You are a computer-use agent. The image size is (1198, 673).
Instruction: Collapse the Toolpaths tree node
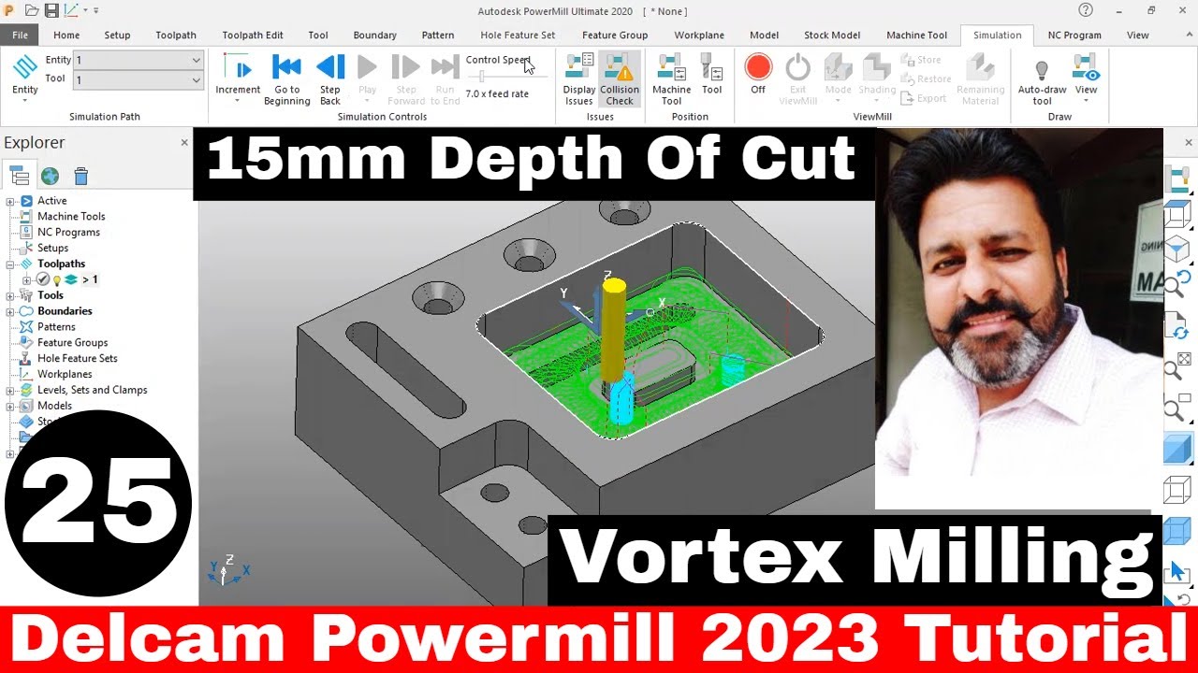tap(10, 265)
